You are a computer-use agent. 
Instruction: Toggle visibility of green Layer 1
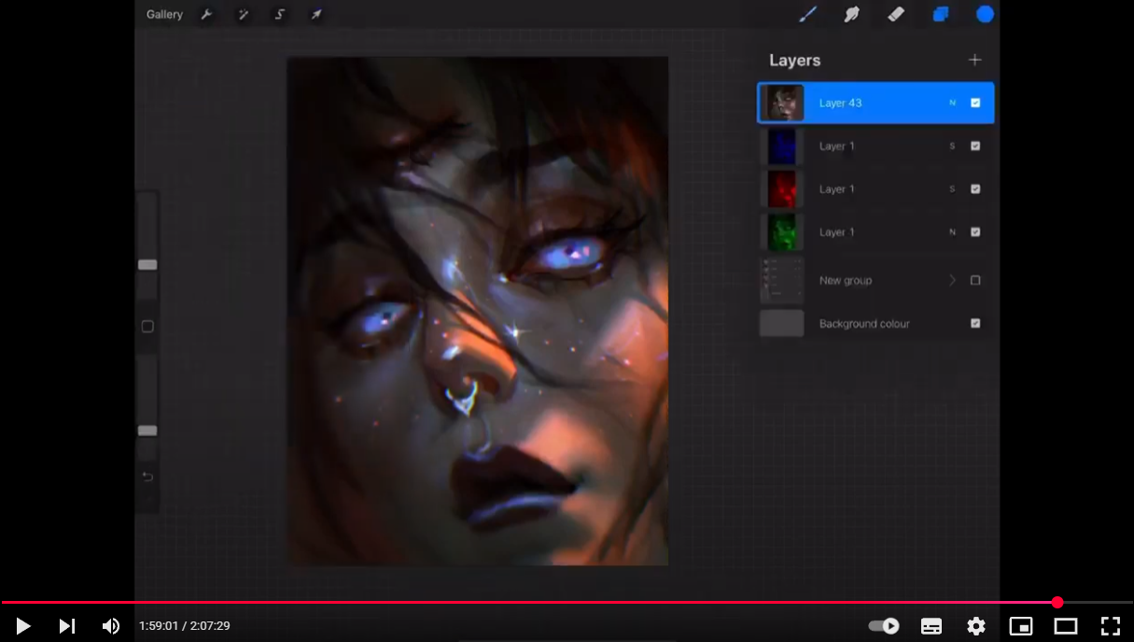[975, 231]
